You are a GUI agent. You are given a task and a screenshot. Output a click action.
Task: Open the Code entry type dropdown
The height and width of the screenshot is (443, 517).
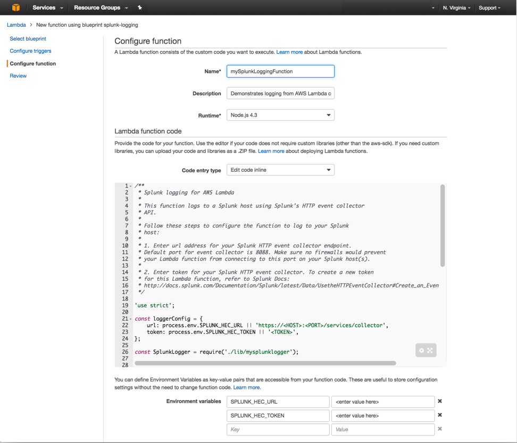[x=281, y=170]
